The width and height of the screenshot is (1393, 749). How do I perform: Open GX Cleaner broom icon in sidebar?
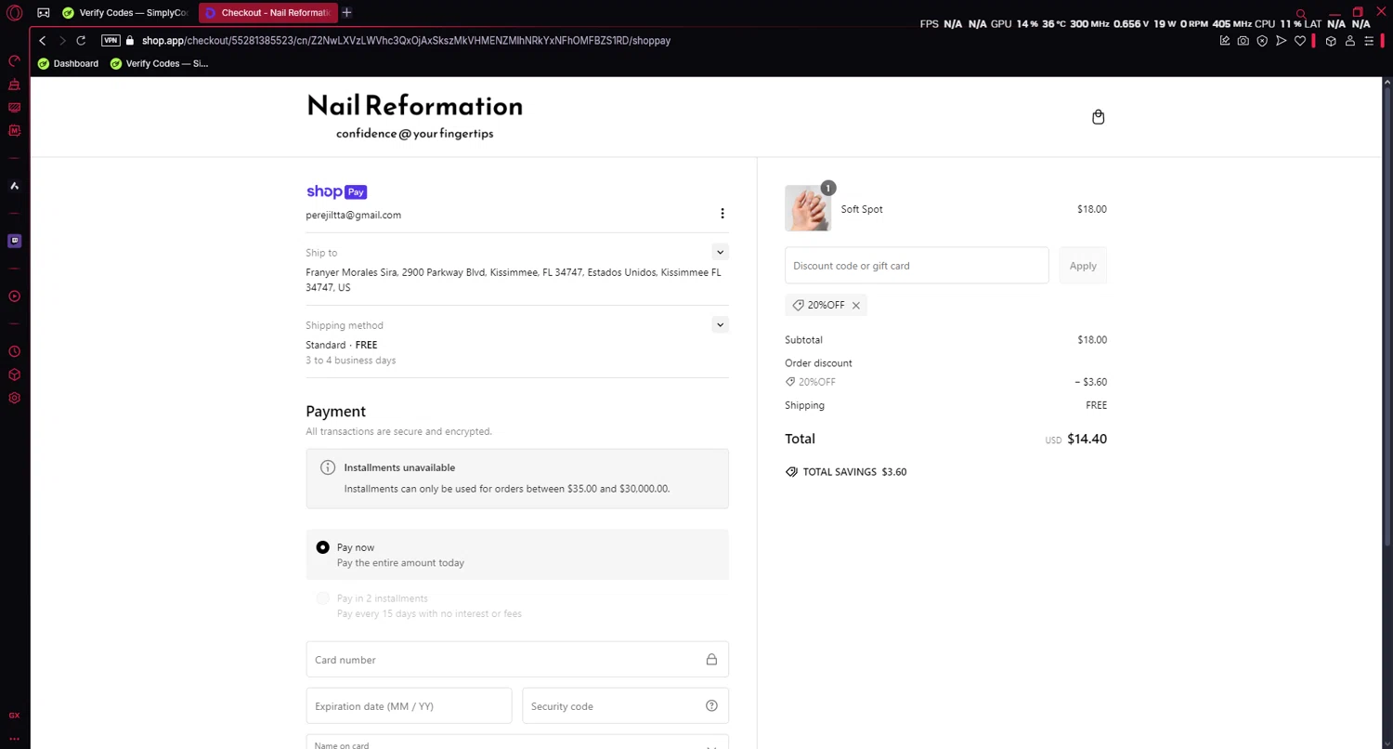(x=14, y=85)
